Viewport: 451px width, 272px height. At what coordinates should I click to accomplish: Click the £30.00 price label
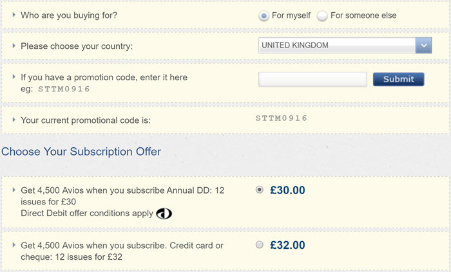point(287,190)
